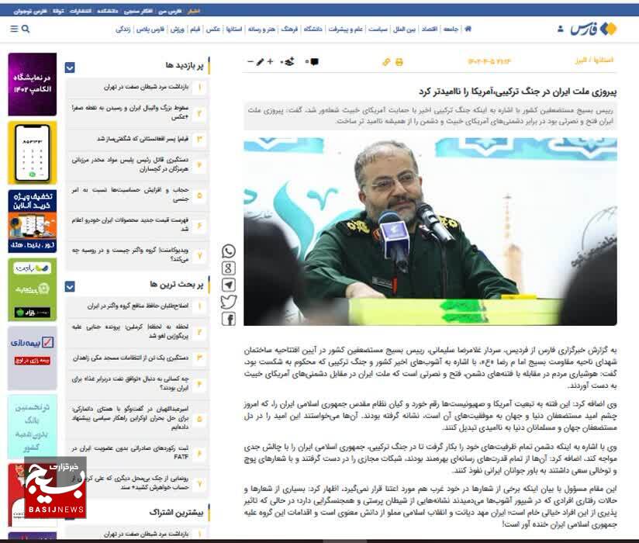639x543 pixels.
Task: Copy article short link icon
Action: pyautogui.click(x=386, y=62)
